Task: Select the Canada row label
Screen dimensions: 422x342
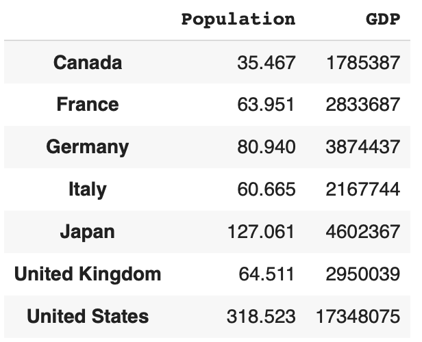Action: [x=88, y=63]
